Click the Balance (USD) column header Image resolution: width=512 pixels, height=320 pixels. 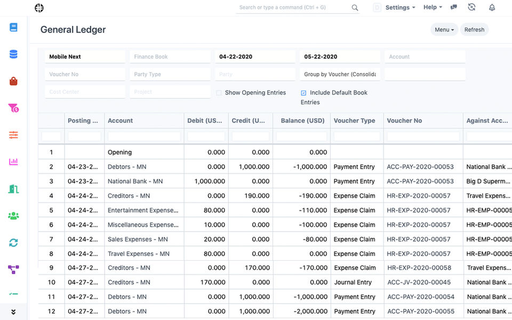[302, 121]
